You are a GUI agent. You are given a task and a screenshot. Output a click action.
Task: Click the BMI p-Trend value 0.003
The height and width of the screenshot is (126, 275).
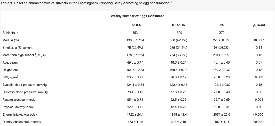259,77
